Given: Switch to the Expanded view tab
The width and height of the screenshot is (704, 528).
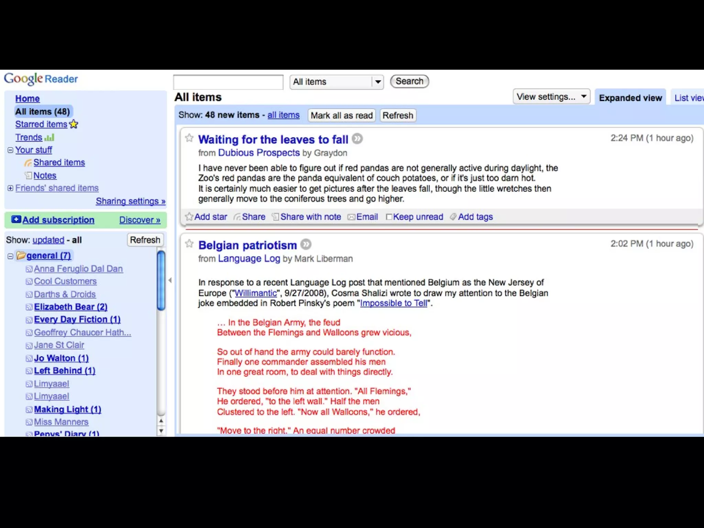Looking at the screenshot, I should tap(630, 98).
